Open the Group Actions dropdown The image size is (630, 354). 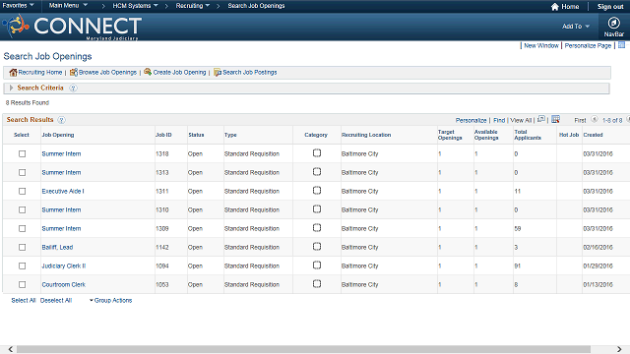pyautogui.click(x=111, y=300)
